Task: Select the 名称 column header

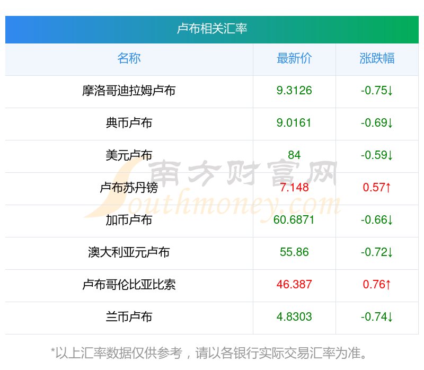Action: (129, 58)
